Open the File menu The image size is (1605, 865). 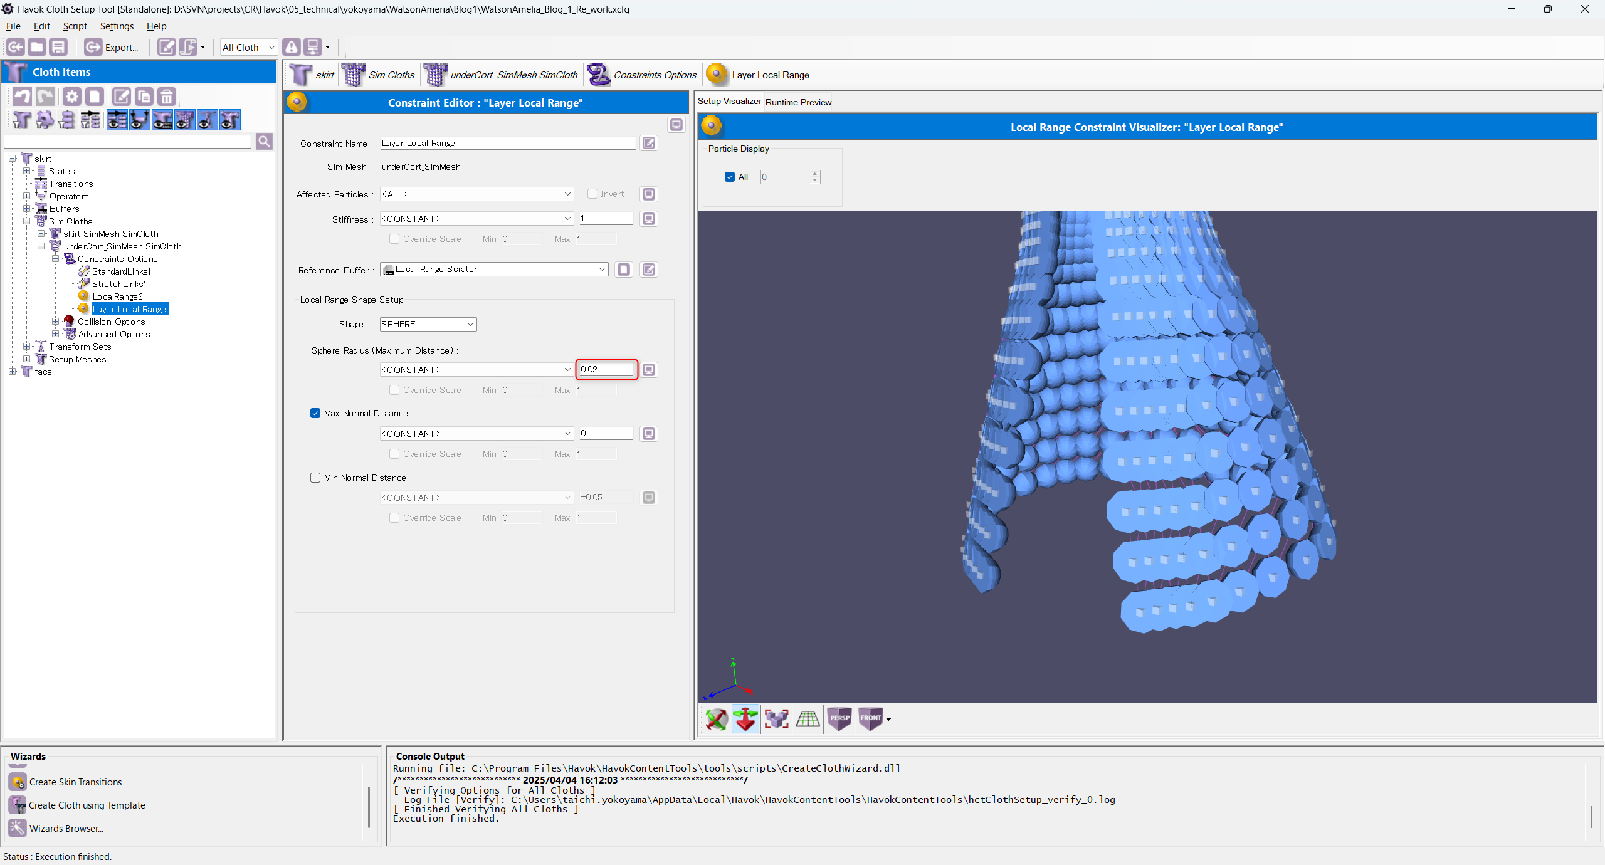[13, 26]
